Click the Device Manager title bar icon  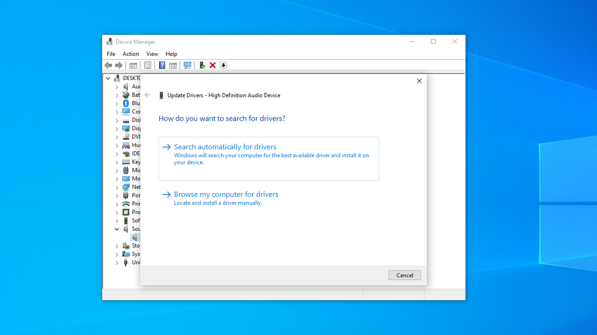tap(109, 42)
